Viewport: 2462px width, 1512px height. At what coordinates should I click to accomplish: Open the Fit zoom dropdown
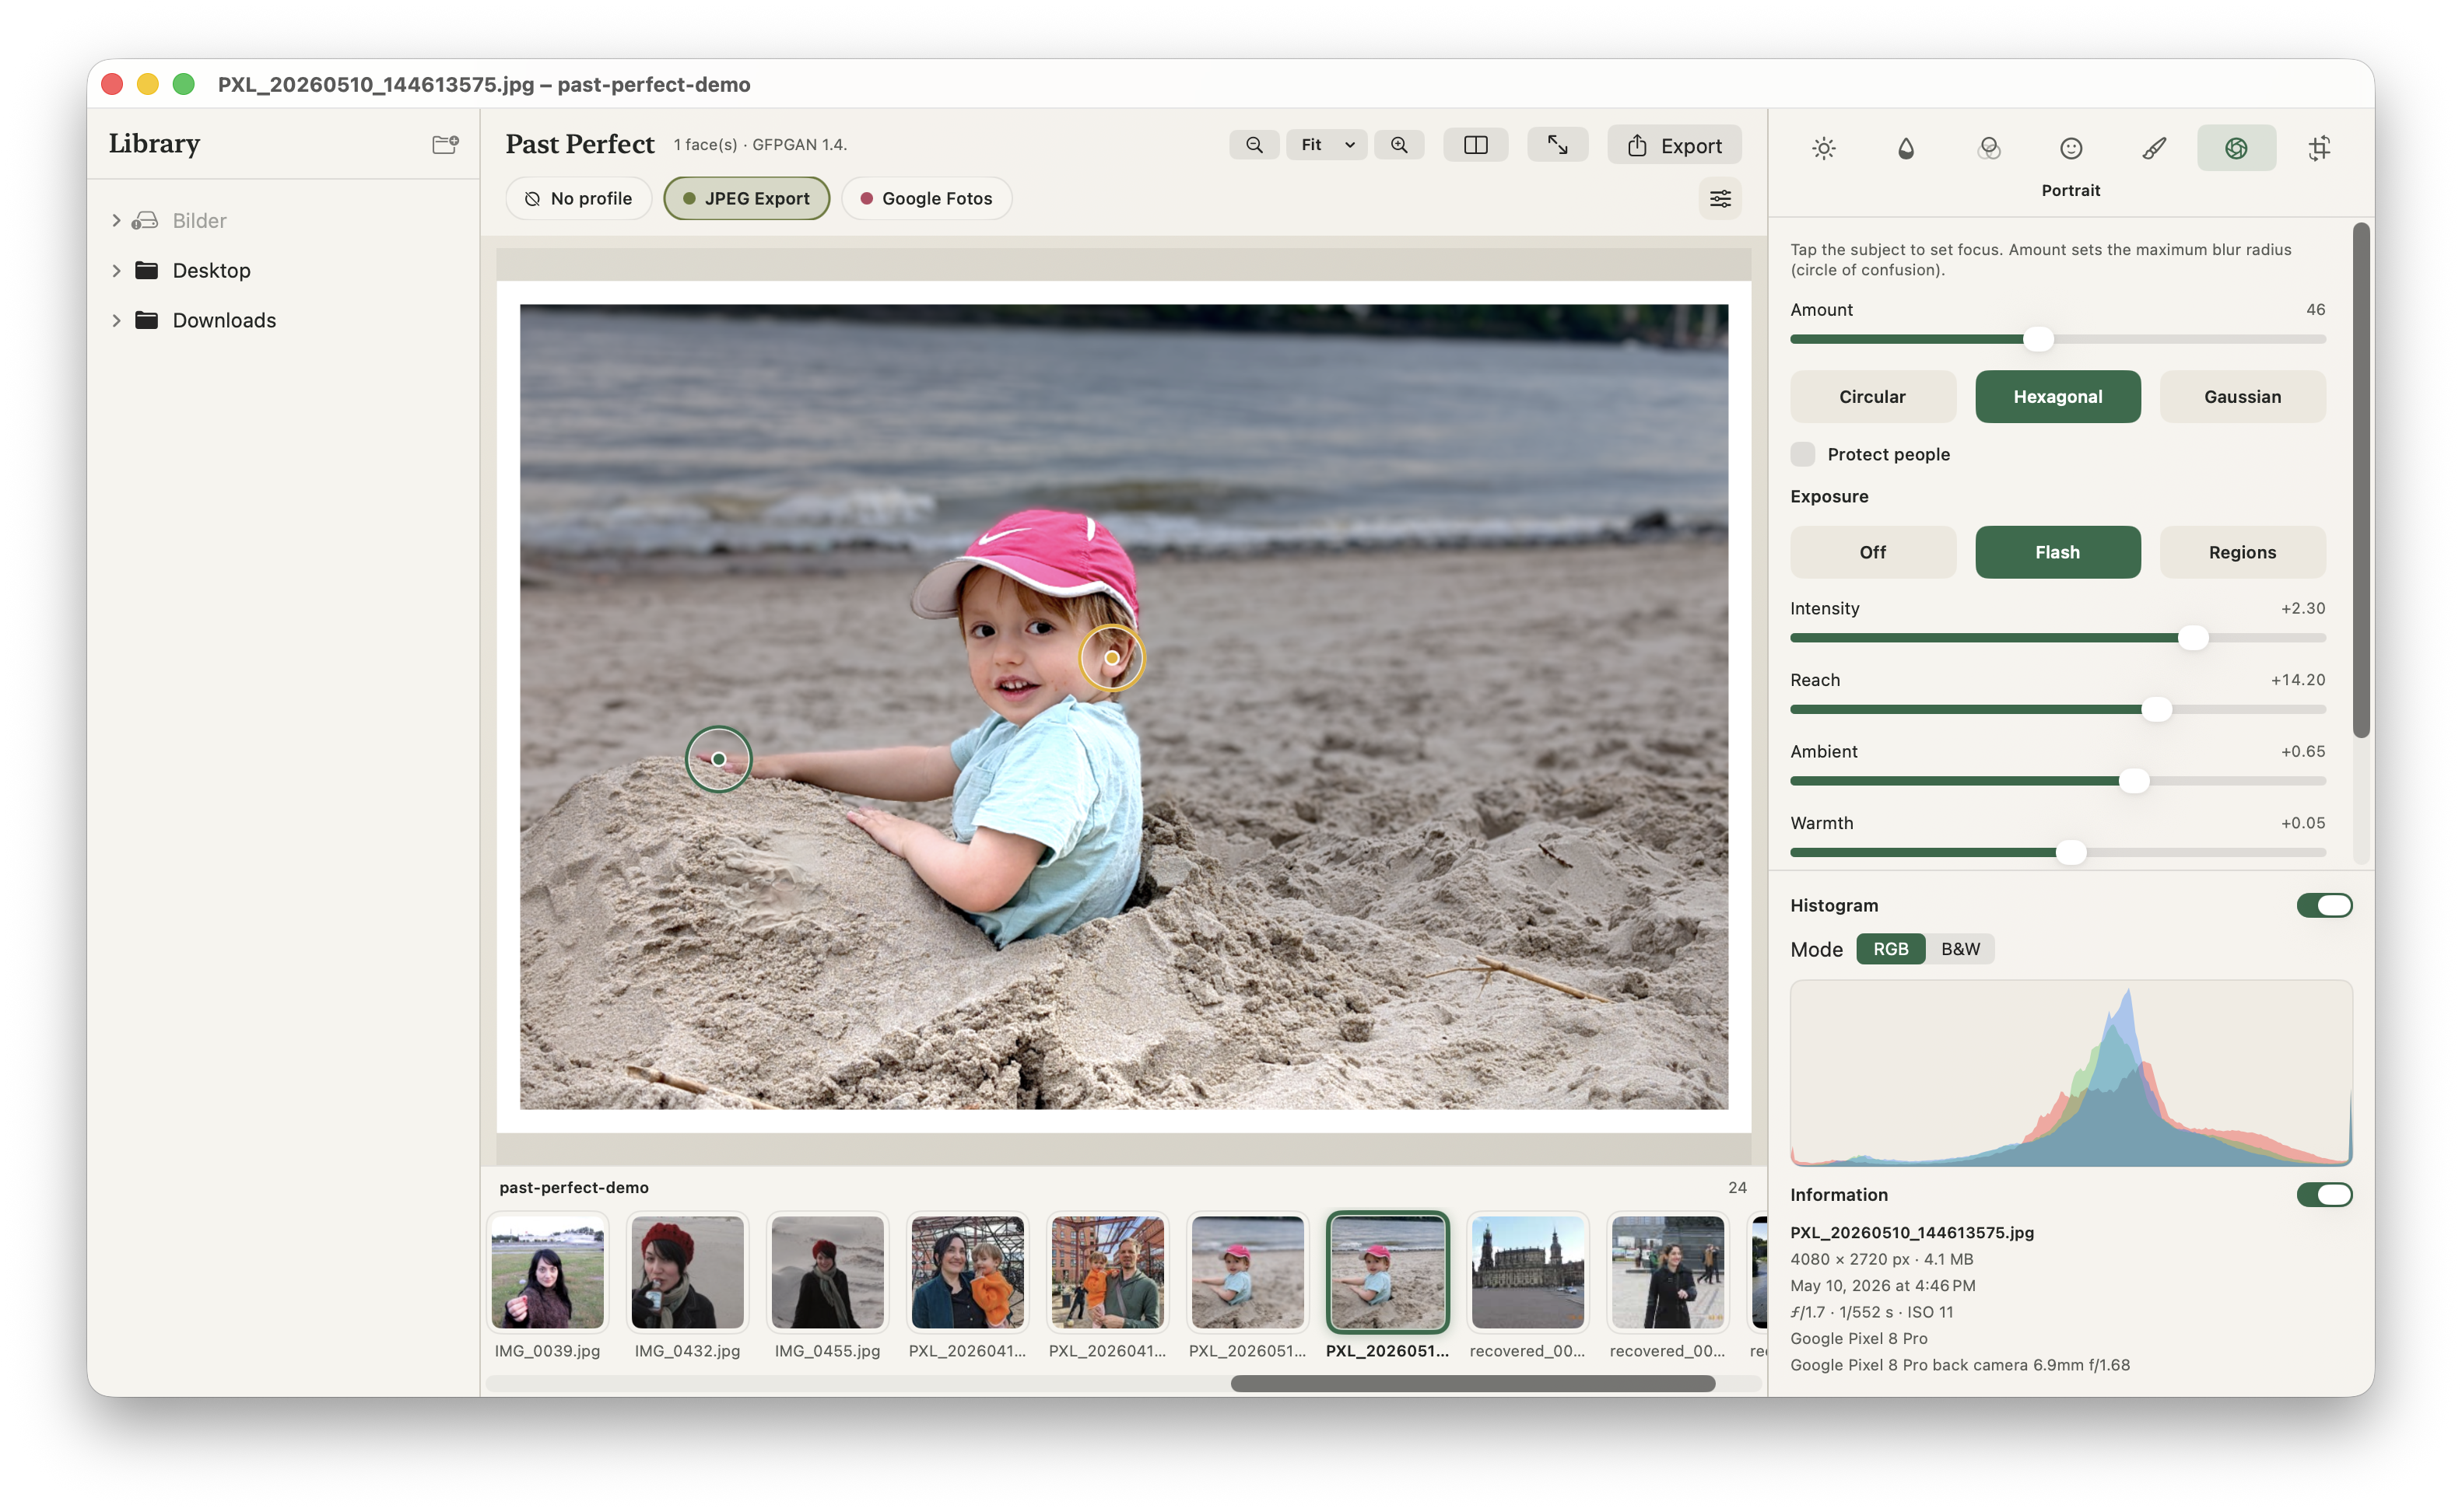(x=1327, y=145)
